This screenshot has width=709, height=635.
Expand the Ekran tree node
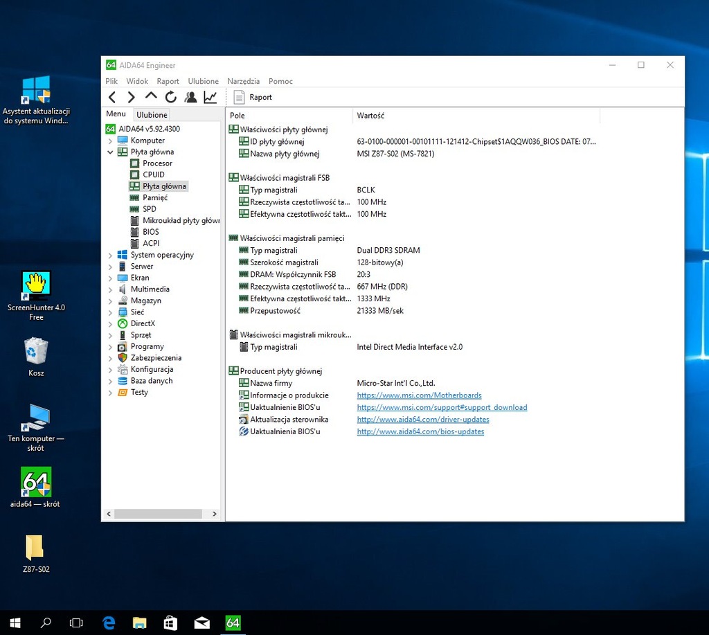(110, 278)
